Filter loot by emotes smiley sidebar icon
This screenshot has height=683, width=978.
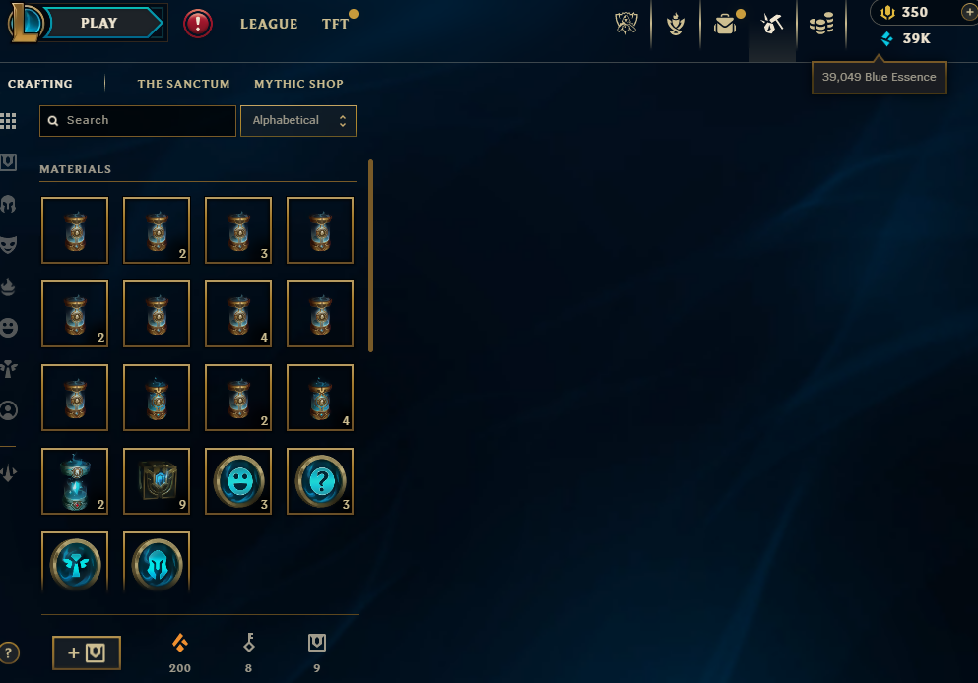pos(8,328)
